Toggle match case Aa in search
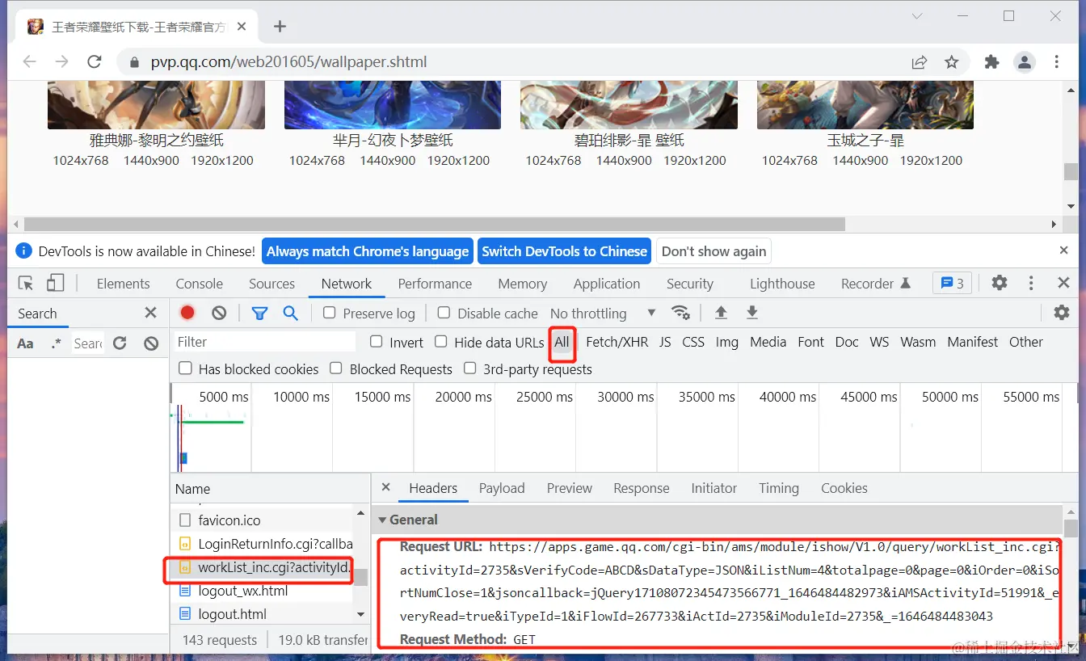 (26, 343)
